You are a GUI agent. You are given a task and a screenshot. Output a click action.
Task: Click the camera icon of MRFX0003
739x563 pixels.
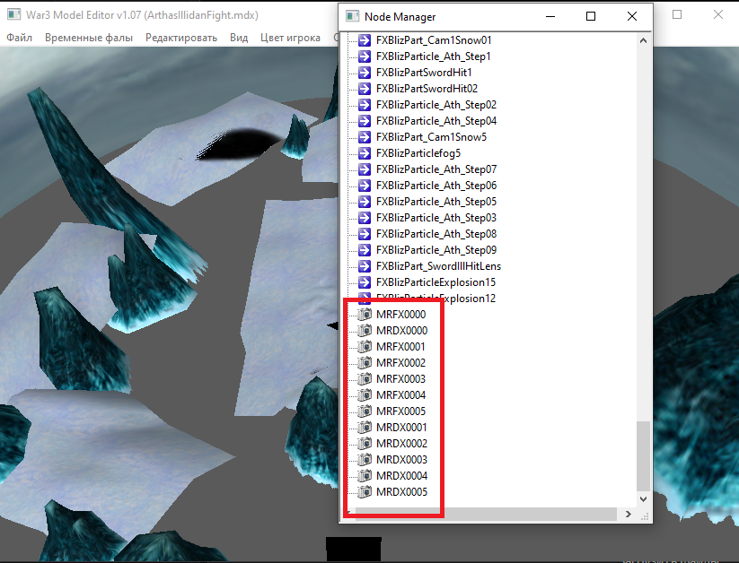pos(365,378)
